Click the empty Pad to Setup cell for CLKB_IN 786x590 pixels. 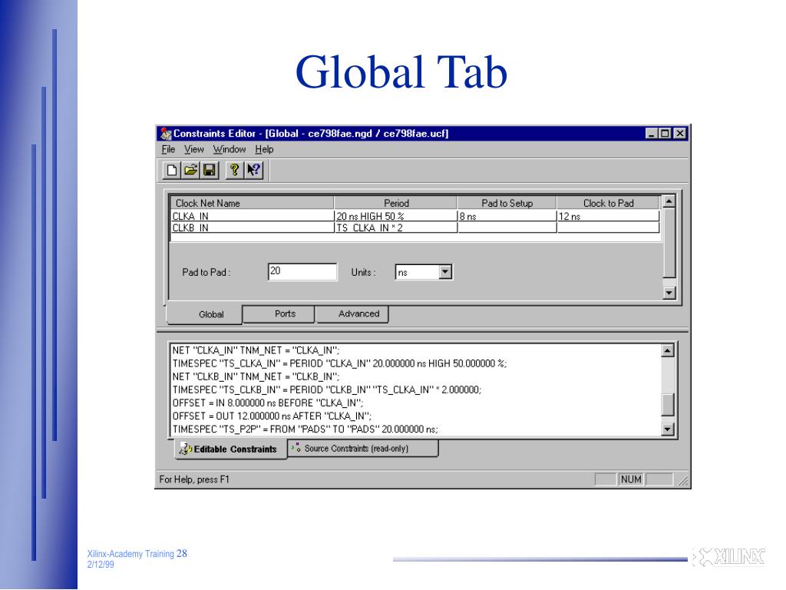click(x=507, y=227)
